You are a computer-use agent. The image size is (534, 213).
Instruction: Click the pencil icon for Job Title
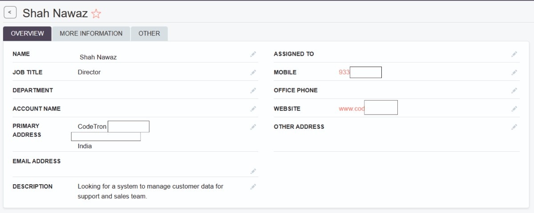pyautogui.click(x=253, y=72)
